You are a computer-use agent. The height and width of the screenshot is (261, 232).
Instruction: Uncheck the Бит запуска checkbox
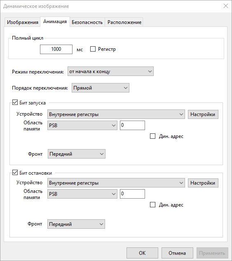tap(15, 102)
